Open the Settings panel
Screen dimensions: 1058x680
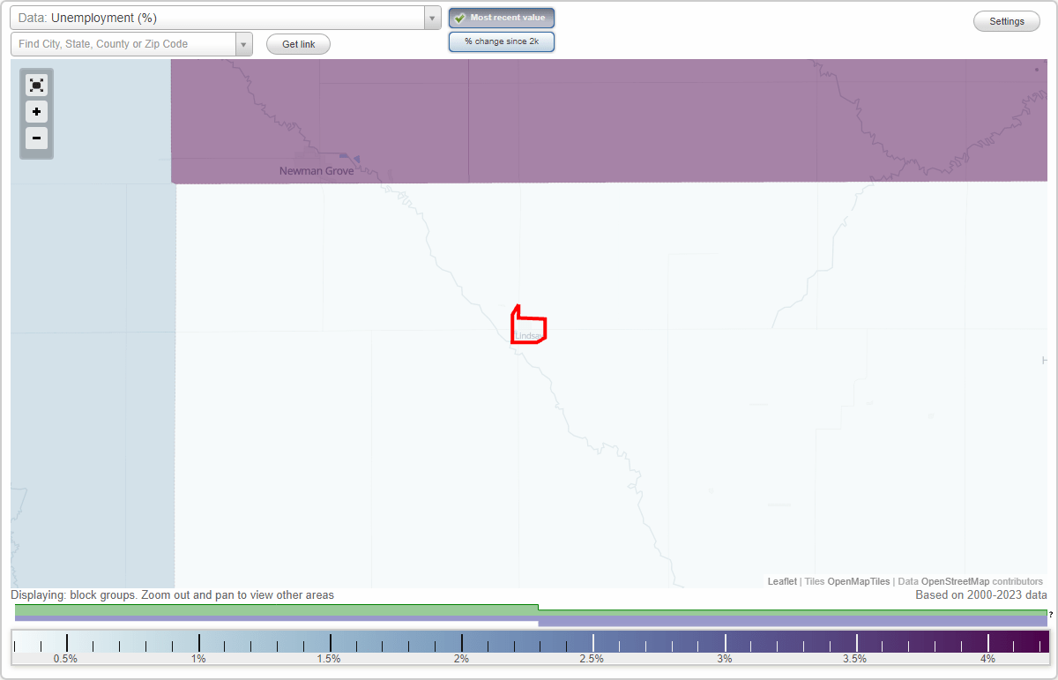tap(1006, 20)
